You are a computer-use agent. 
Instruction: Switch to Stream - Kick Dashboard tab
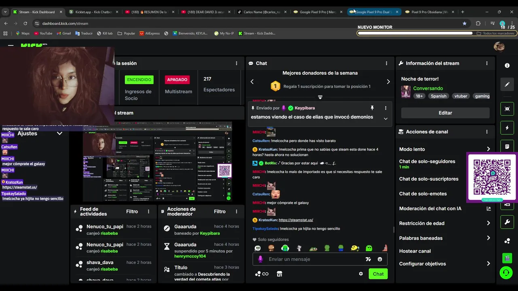pyautogui.click(x=37, y=12)
